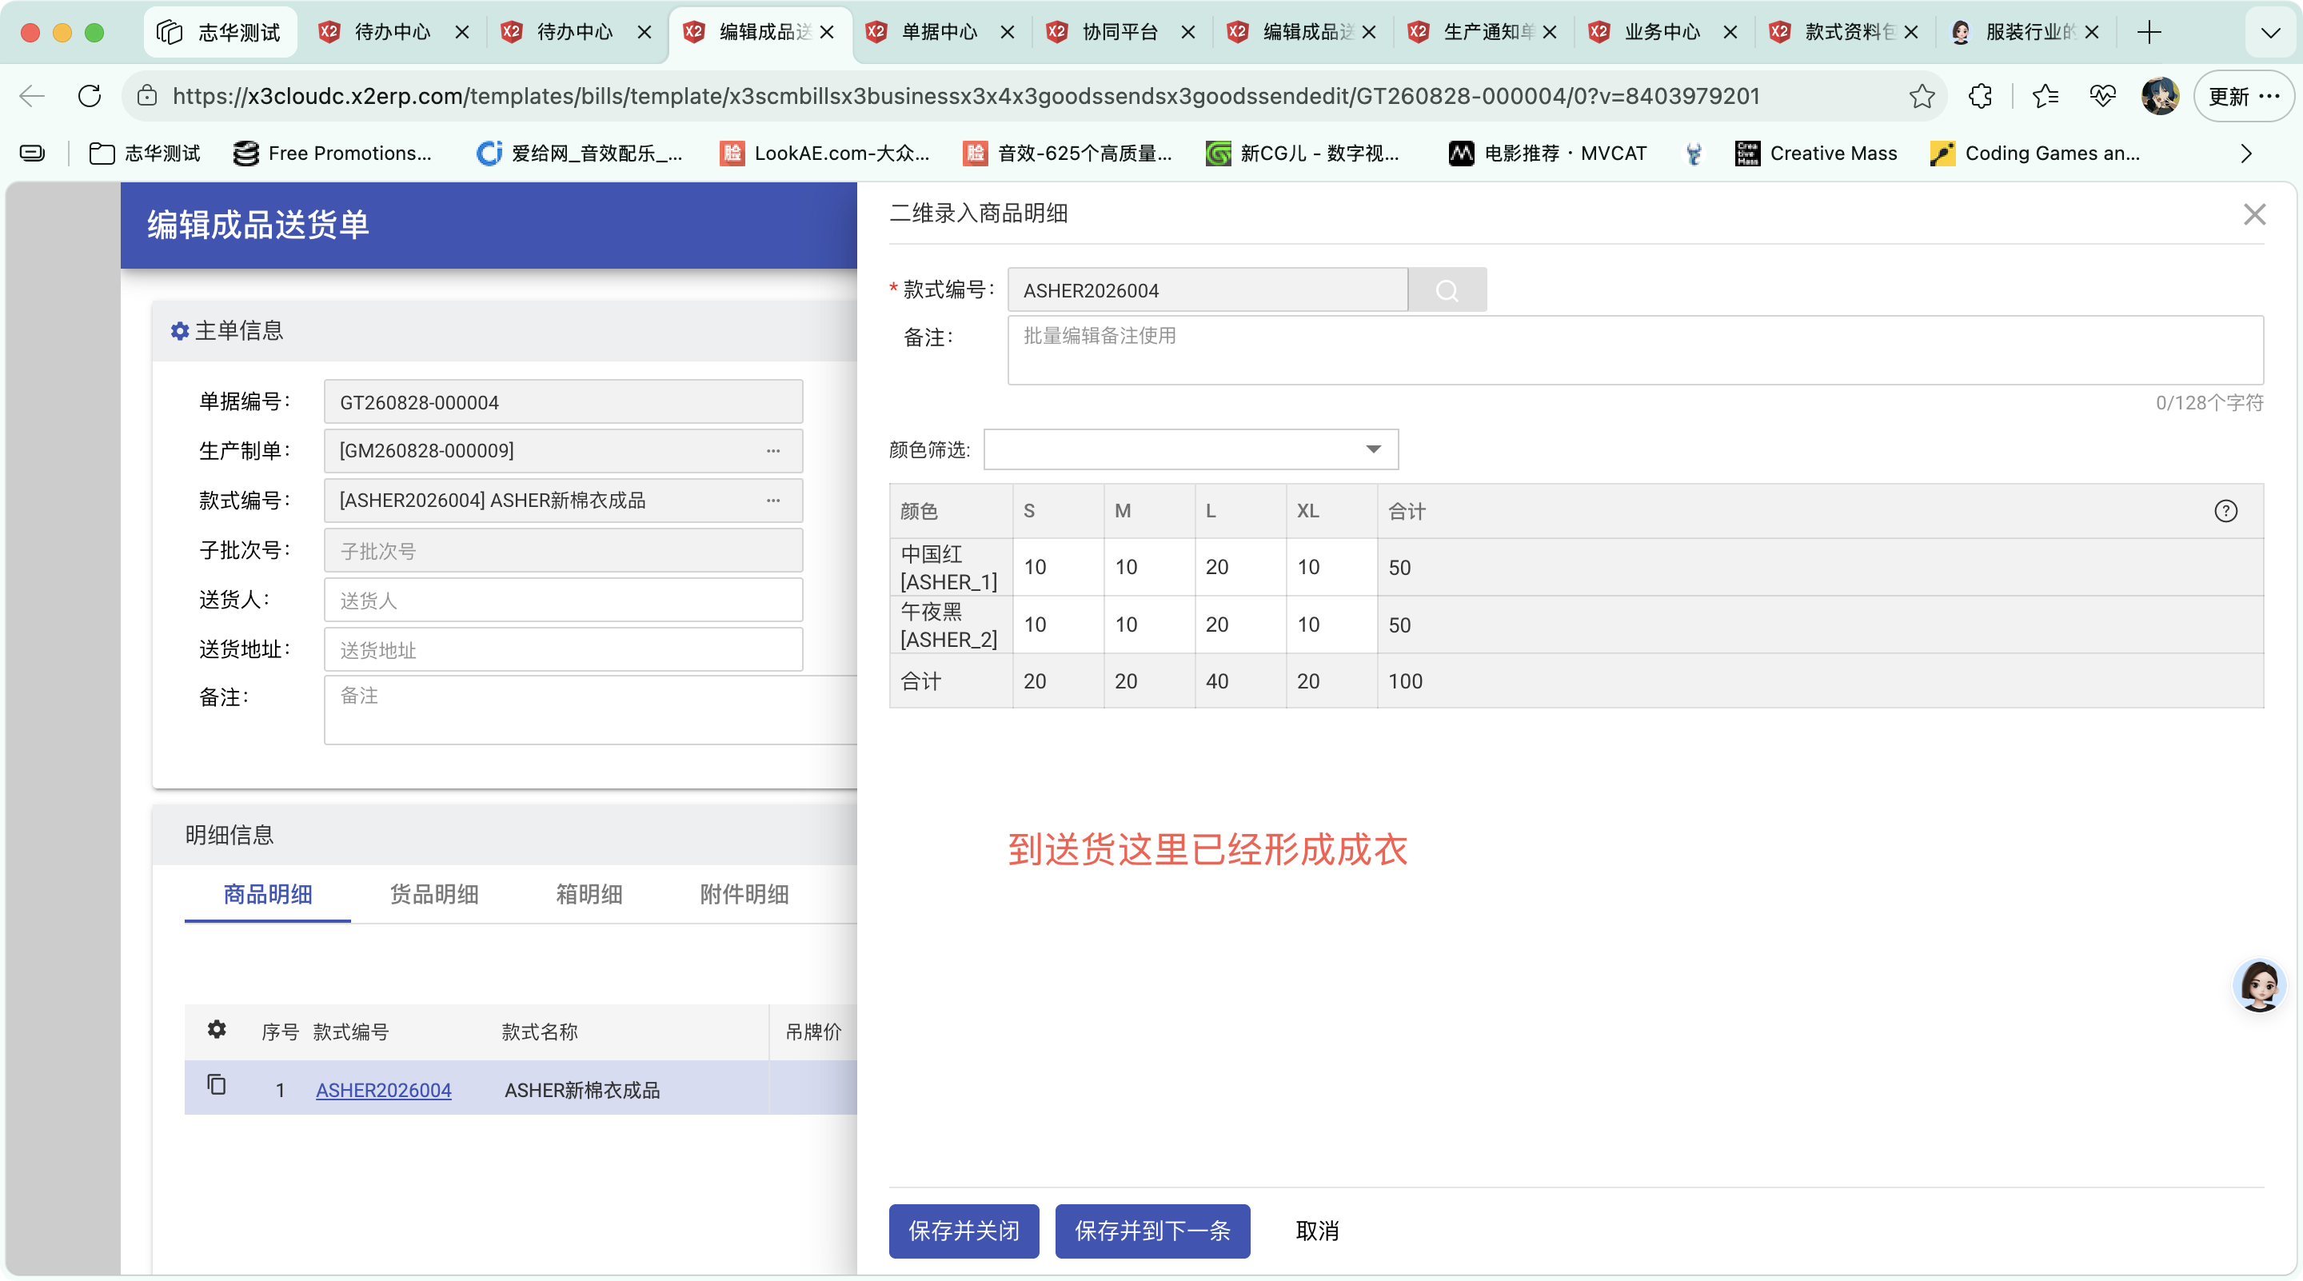Open the 款式编号 ellipsis selector in main form
Image resolution: width=2303 pixels, height=1281 pixels.
tap(773, 501)
